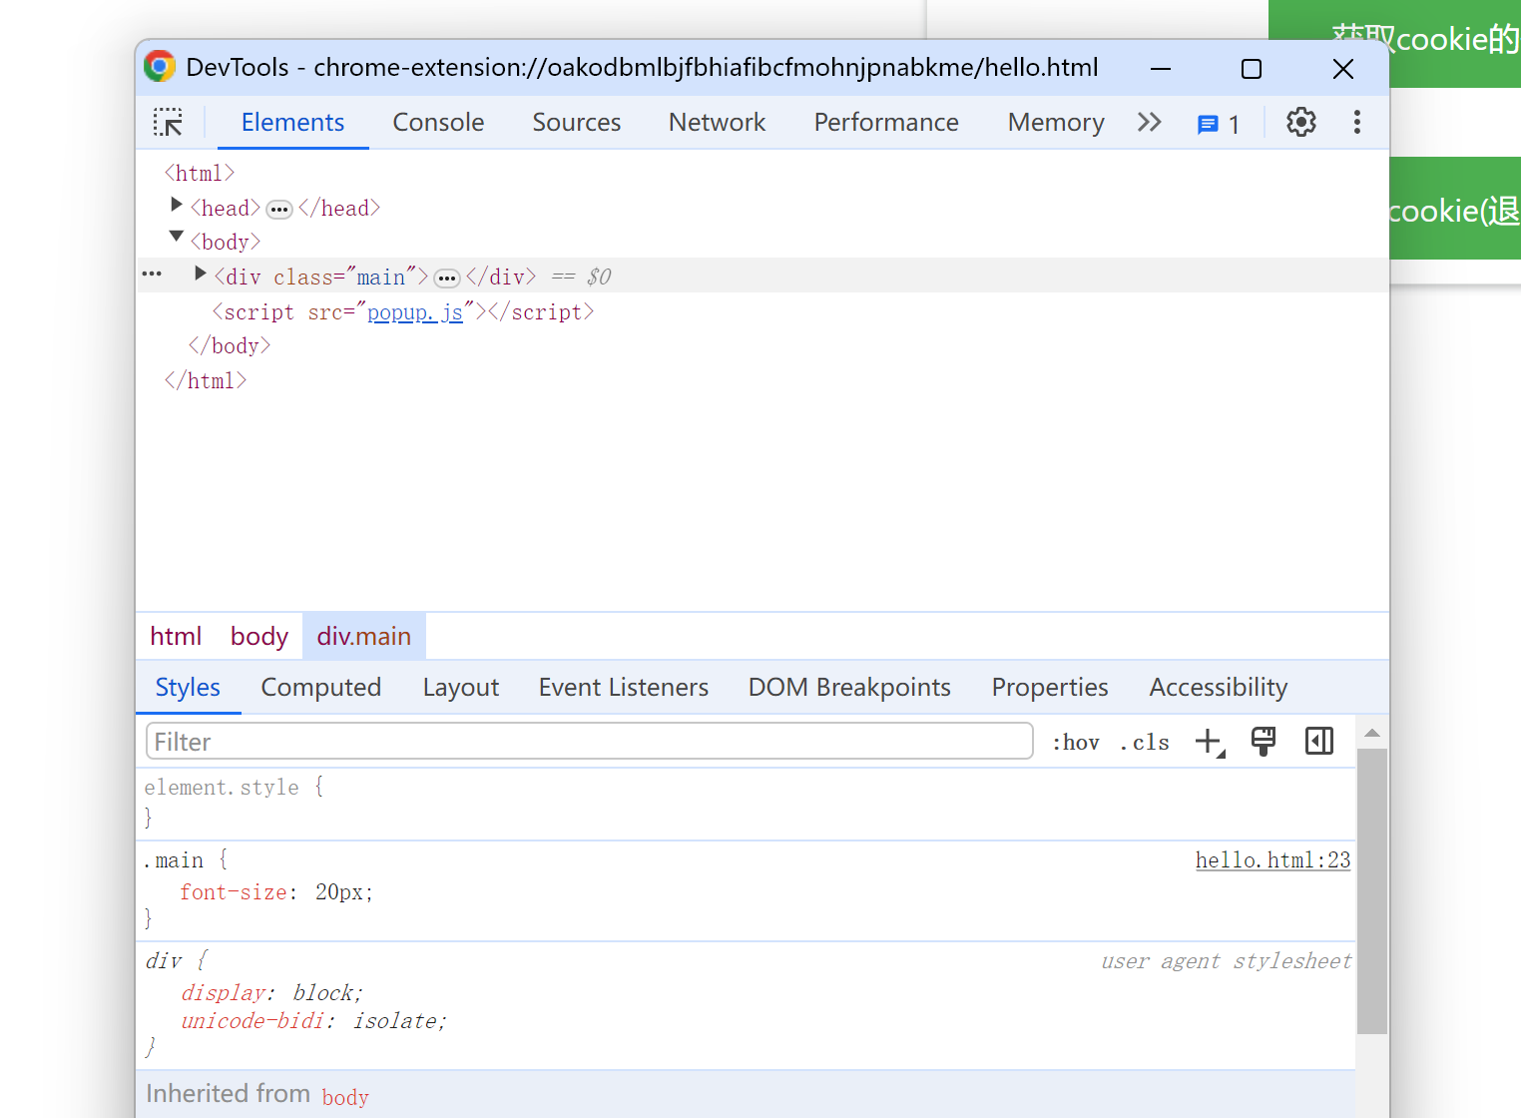Open the Sources tab
Image resolution: width=1521 pixels, height=1118 pixels.
(x=577, y=122)
